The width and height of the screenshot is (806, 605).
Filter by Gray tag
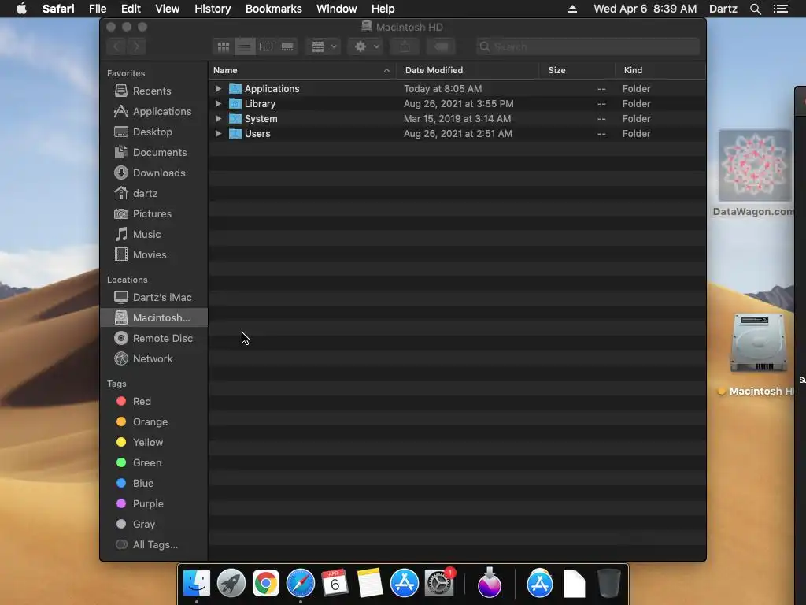pyautogui.click(x=154, y=524)
